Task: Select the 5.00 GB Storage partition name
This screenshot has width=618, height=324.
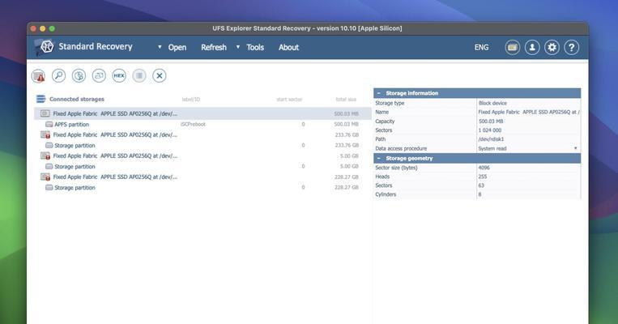Action: [x=75, y=166]
